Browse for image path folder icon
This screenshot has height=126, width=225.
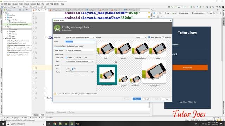pyautogui.click(x=92, y=61)
